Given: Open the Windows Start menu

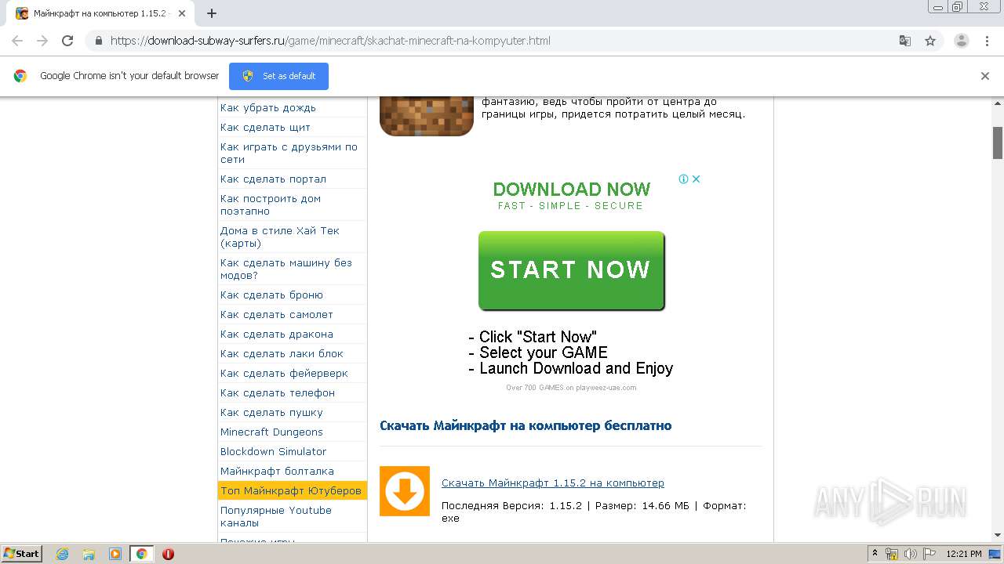Looking at the screenshot, I should click(21, 554).
